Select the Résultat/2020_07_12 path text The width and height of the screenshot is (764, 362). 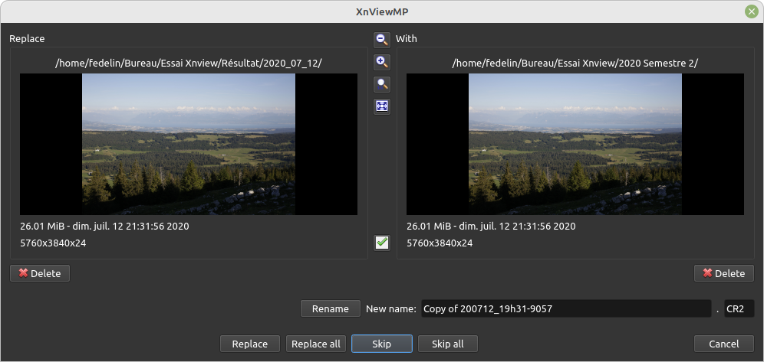[x=189, y=64]
